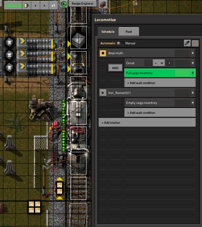The image size is (202, 227).
Task: Switch to the Schedule tab
Action: point(108,31)
